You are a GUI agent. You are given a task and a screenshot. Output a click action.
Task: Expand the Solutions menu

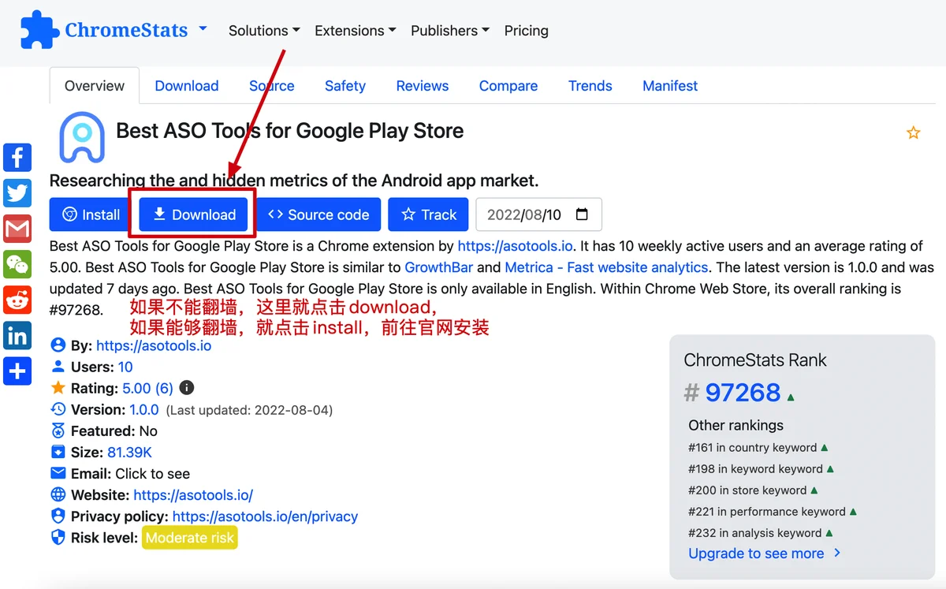pyautogui.click(x=264, y=31)
